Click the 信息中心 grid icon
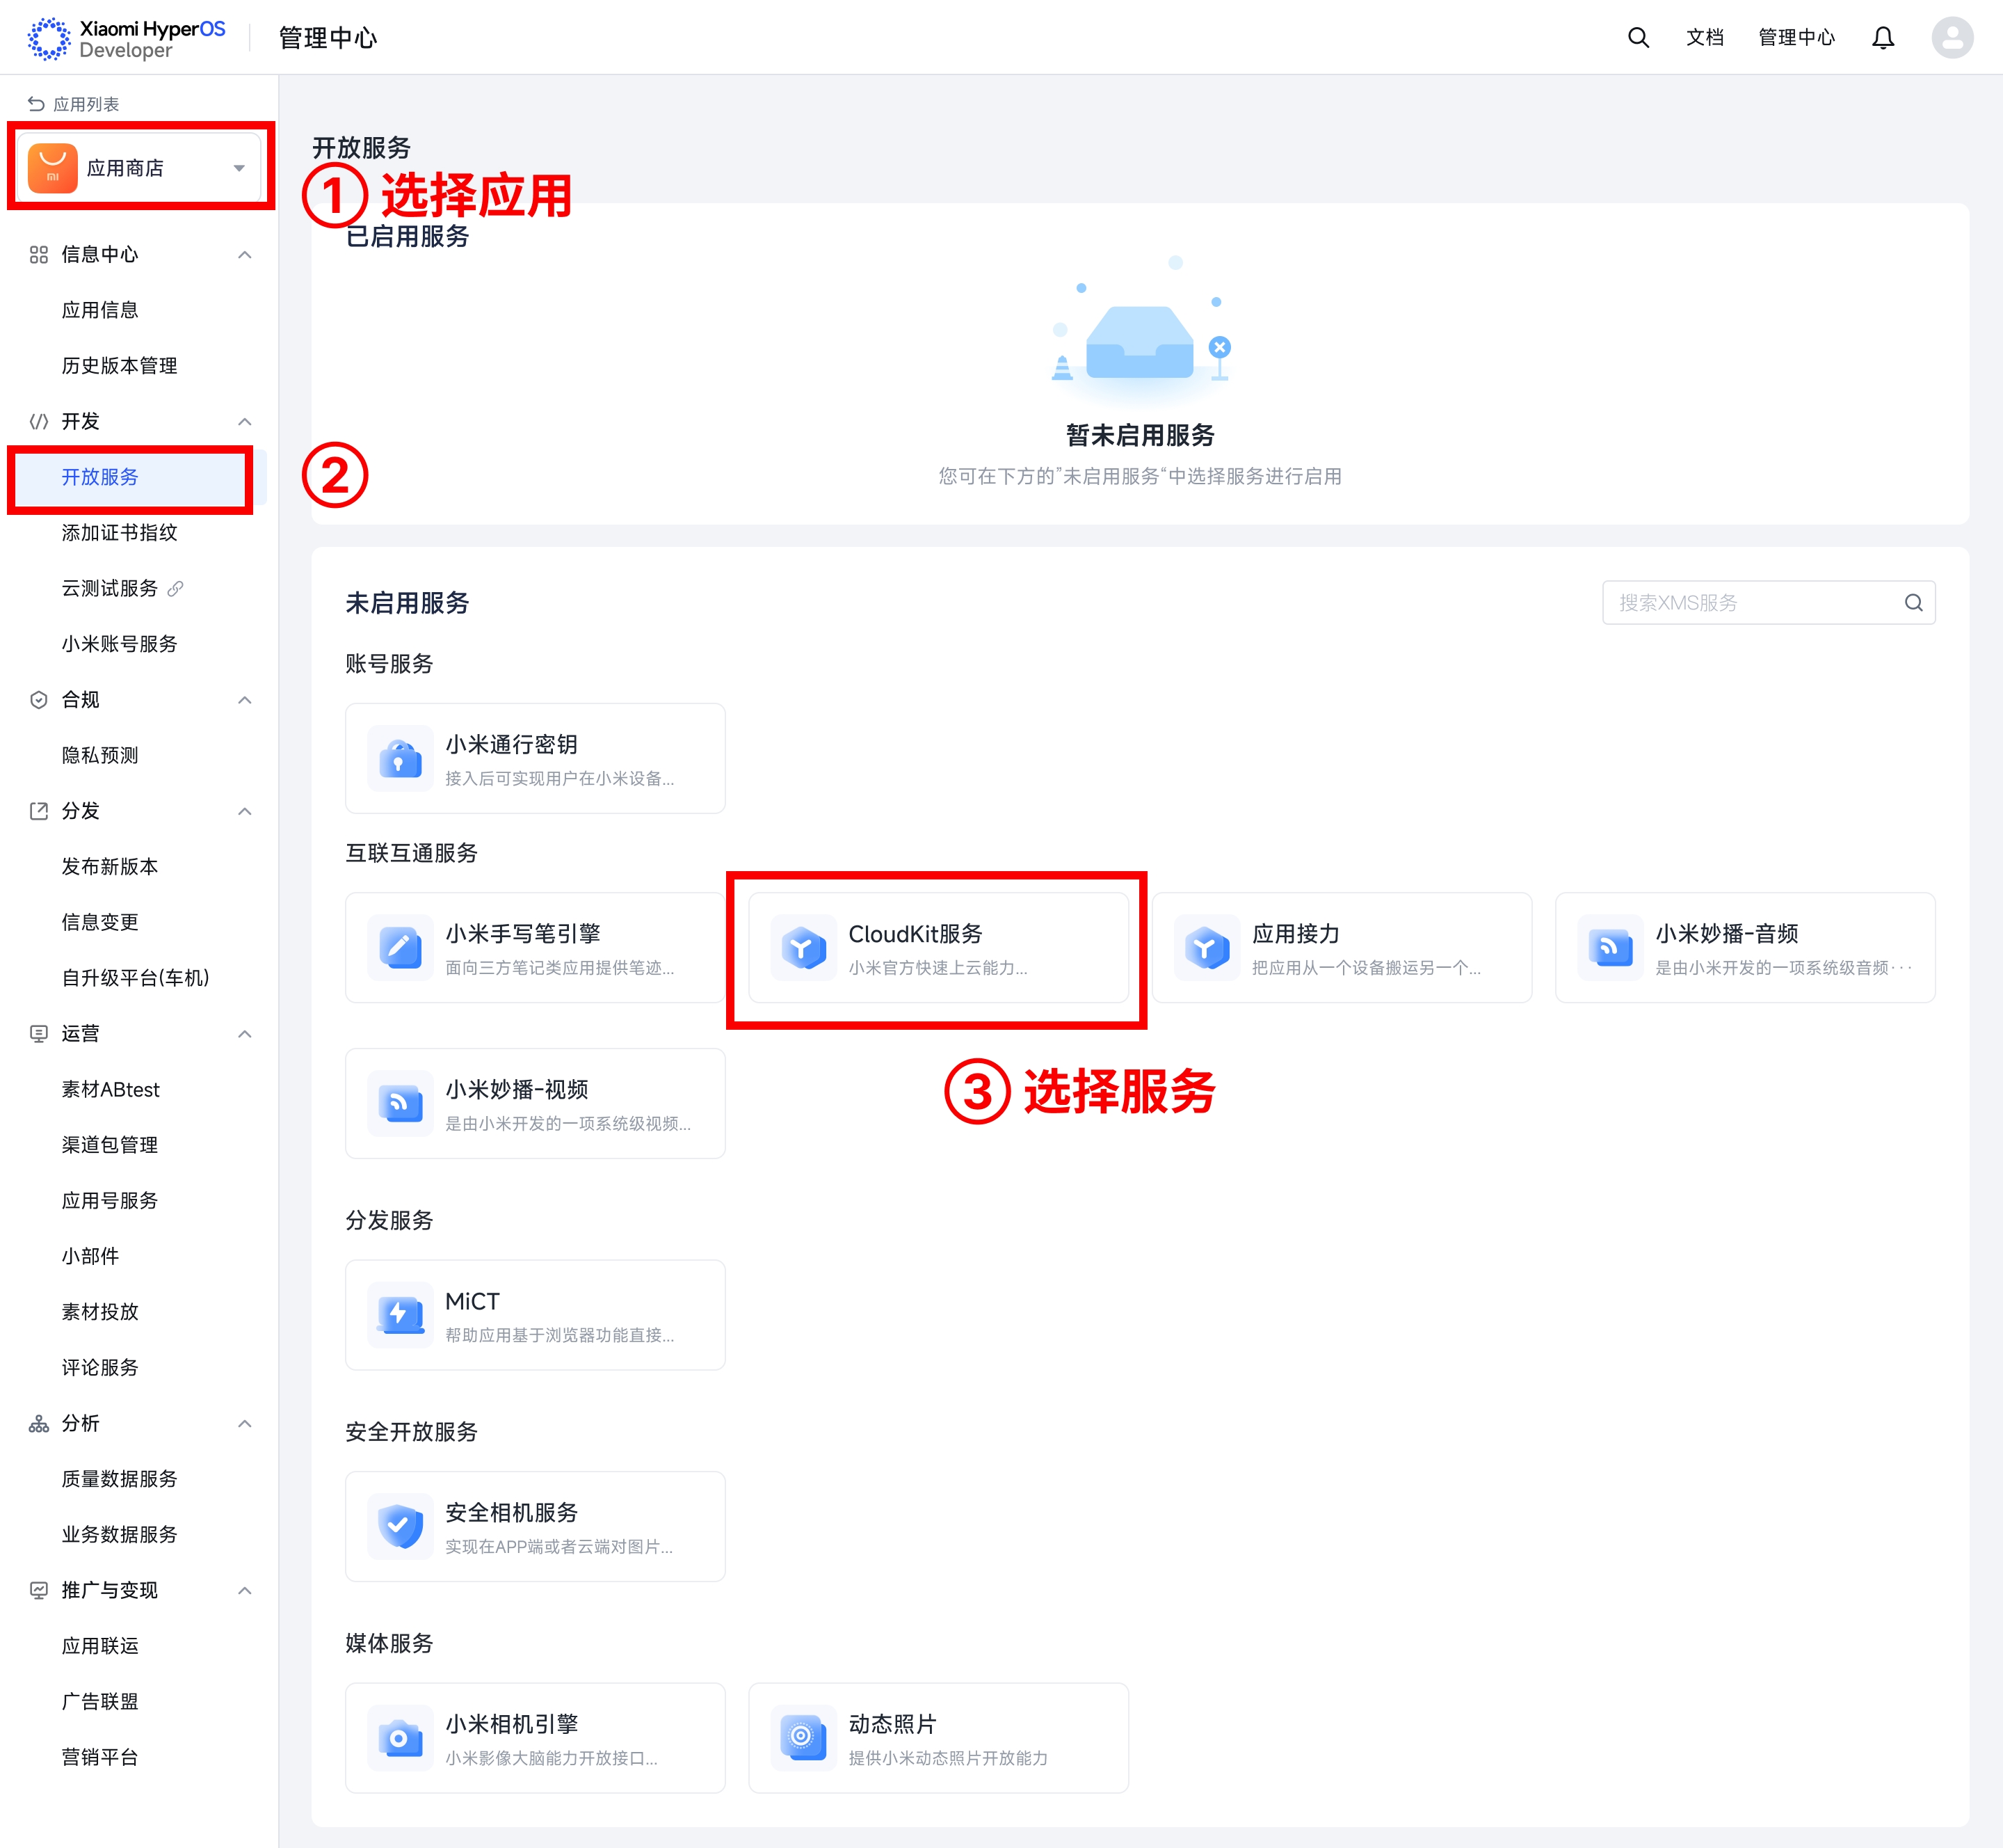 tap(39, 255)
